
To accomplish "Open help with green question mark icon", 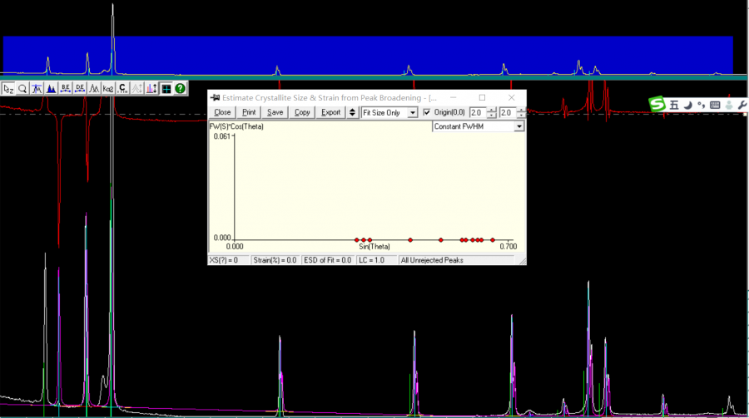I will 180,88.
